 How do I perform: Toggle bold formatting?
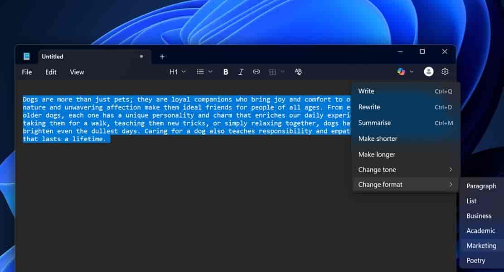pyautogui.click(x=226, y=72)
